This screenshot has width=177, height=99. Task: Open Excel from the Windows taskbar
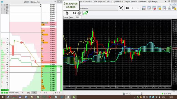tap(38, 97)
